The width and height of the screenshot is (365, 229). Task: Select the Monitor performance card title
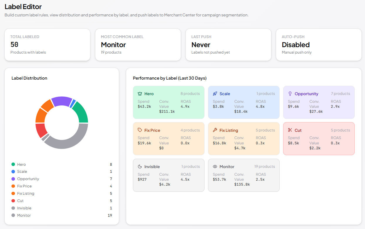pyautogui.click(x=227, y=167)
